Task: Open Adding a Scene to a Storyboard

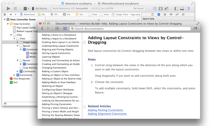Action: pyautogui.click(x=59, y=35)
